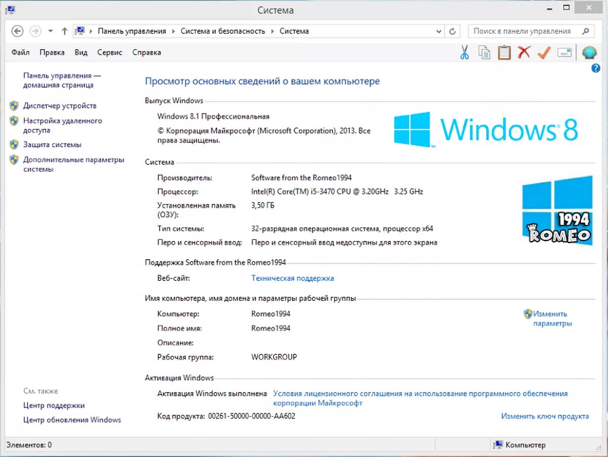
Task: Select Система breadcrumb segment
Action: [294, 31]
